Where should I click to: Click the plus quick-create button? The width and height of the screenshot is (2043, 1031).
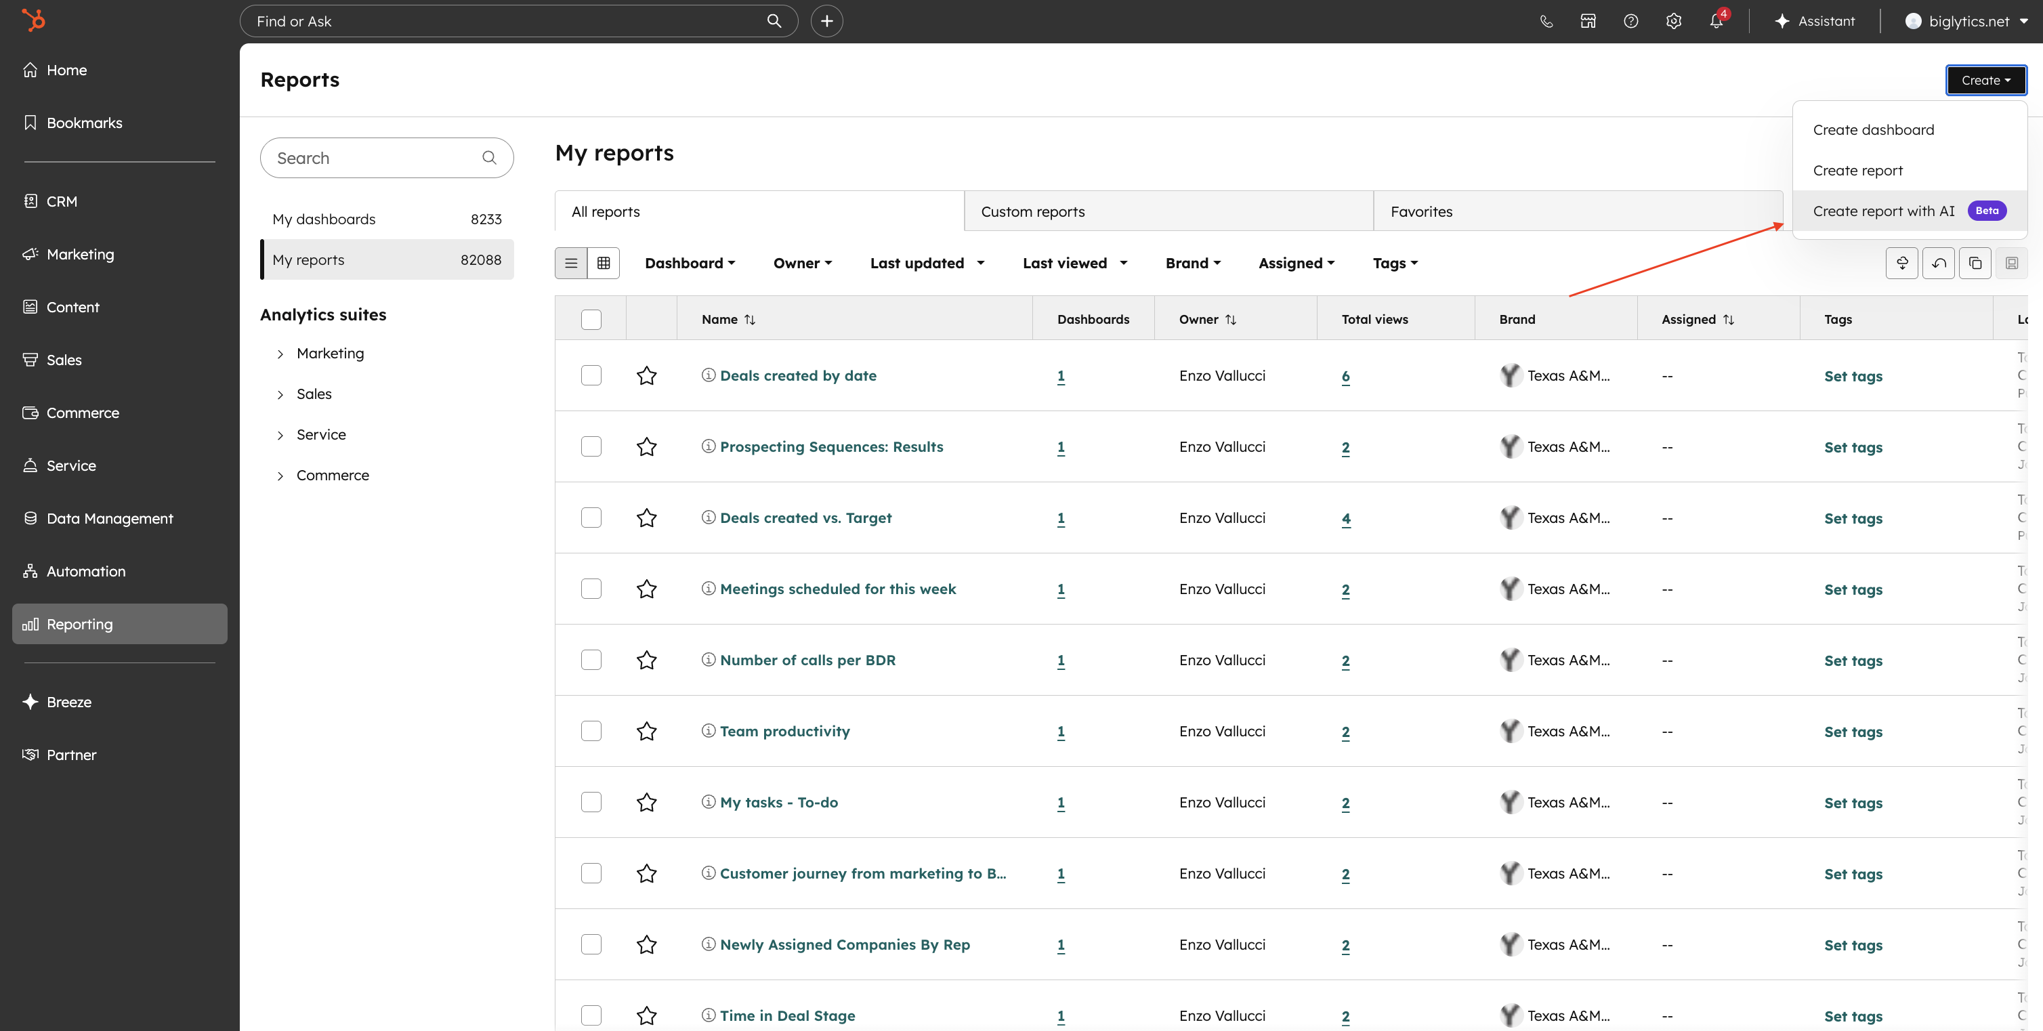(x=826, y=22)
